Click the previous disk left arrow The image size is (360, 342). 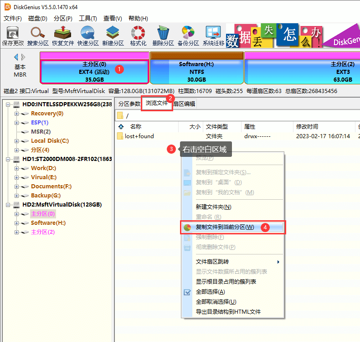[x=16, y=57]
